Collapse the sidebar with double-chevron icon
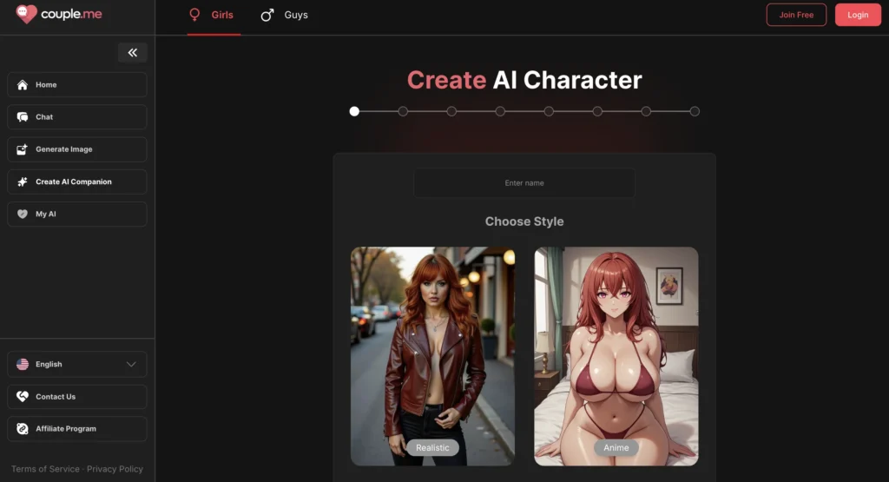Image resolution: width=889 pixels, height=482 pixels. coord(133,53)
